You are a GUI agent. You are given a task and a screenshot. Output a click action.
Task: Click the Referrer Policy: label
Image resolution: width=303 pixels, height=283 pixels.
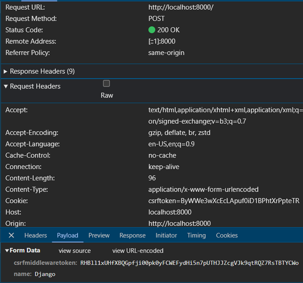click(28, 53)
